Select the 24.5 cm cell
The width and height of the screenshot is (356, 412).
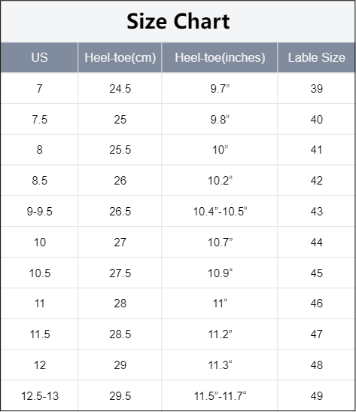(x=120, y=89)
